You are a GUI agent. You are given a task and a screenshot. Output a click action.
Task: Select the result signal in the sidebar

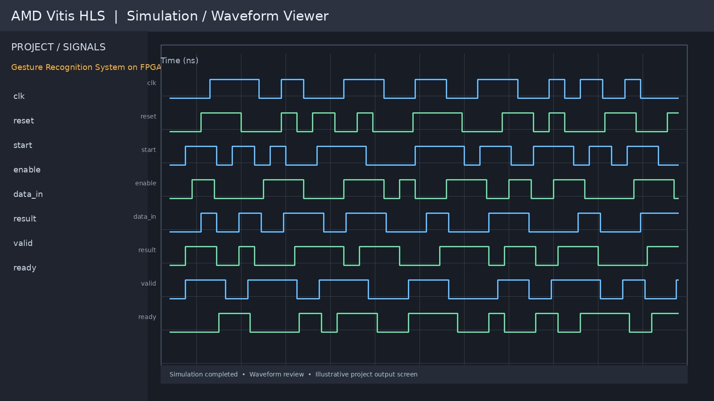tap(25, 219)
